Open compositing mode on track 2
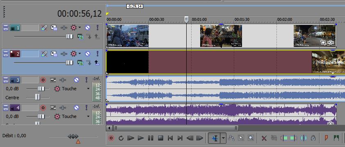 coord(80,63)
